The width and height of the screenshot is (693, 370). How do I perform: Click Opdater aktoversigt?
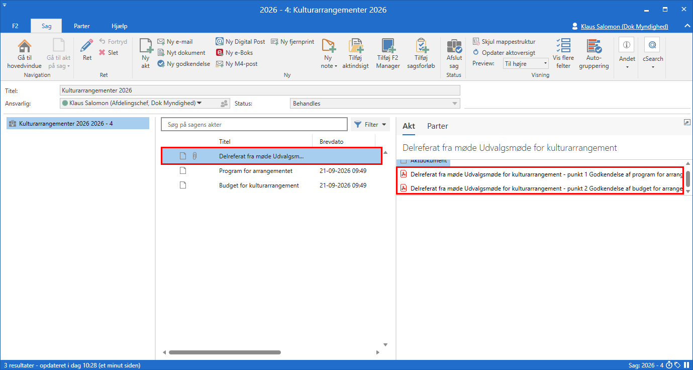505,53
